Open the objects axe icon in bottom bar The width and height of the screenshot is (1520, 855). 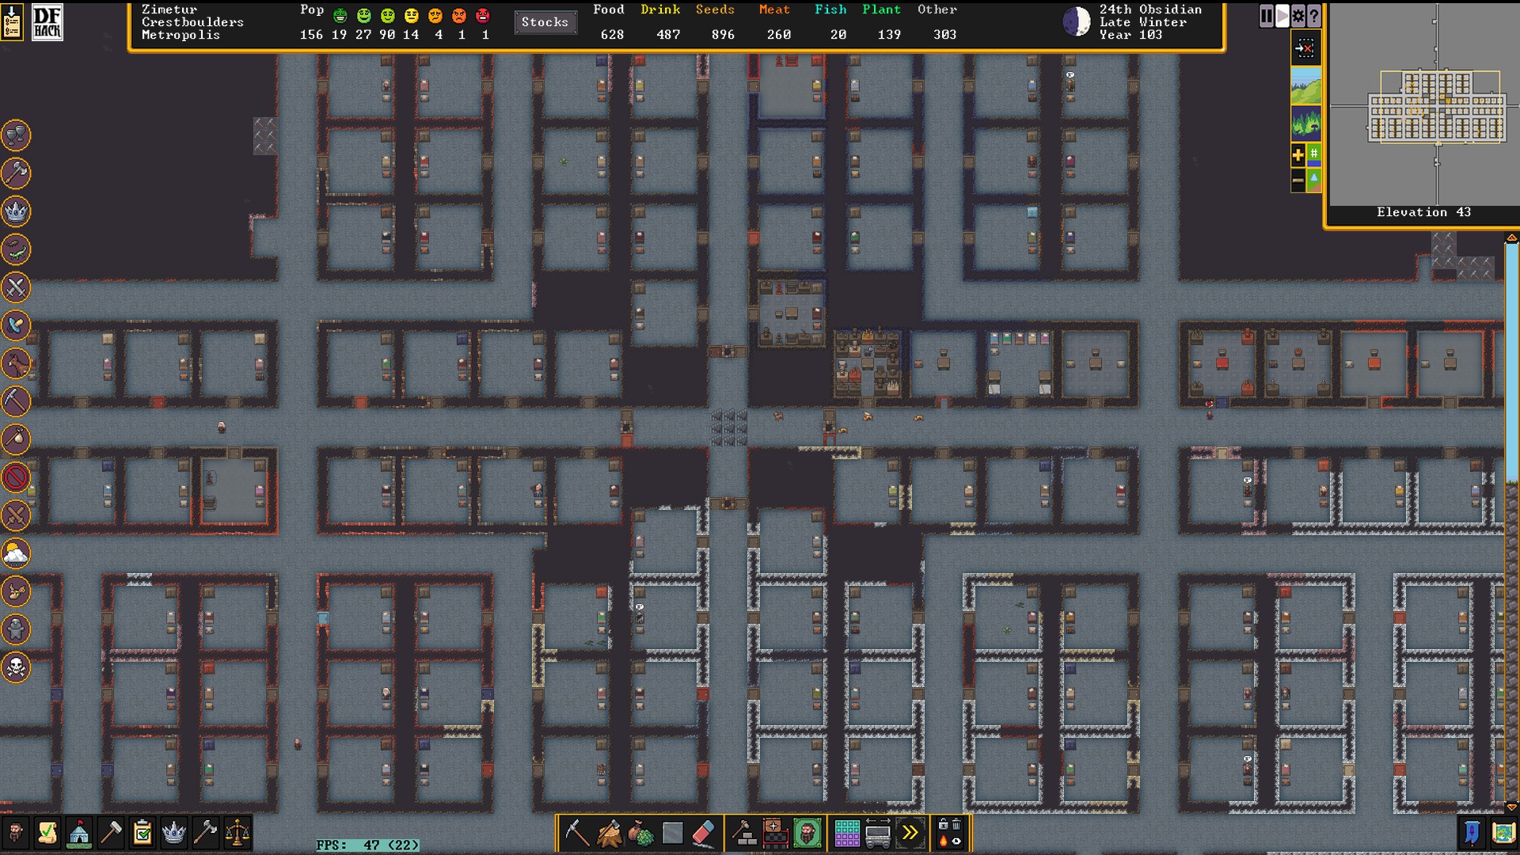point(206,833)
